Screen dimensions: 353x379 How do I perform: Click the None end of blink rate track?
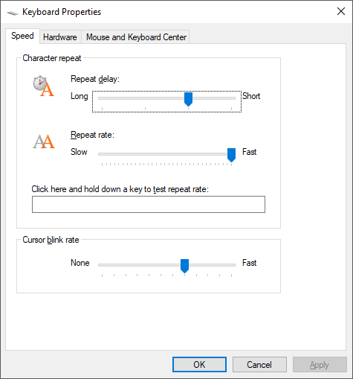(x=102, y=265)
